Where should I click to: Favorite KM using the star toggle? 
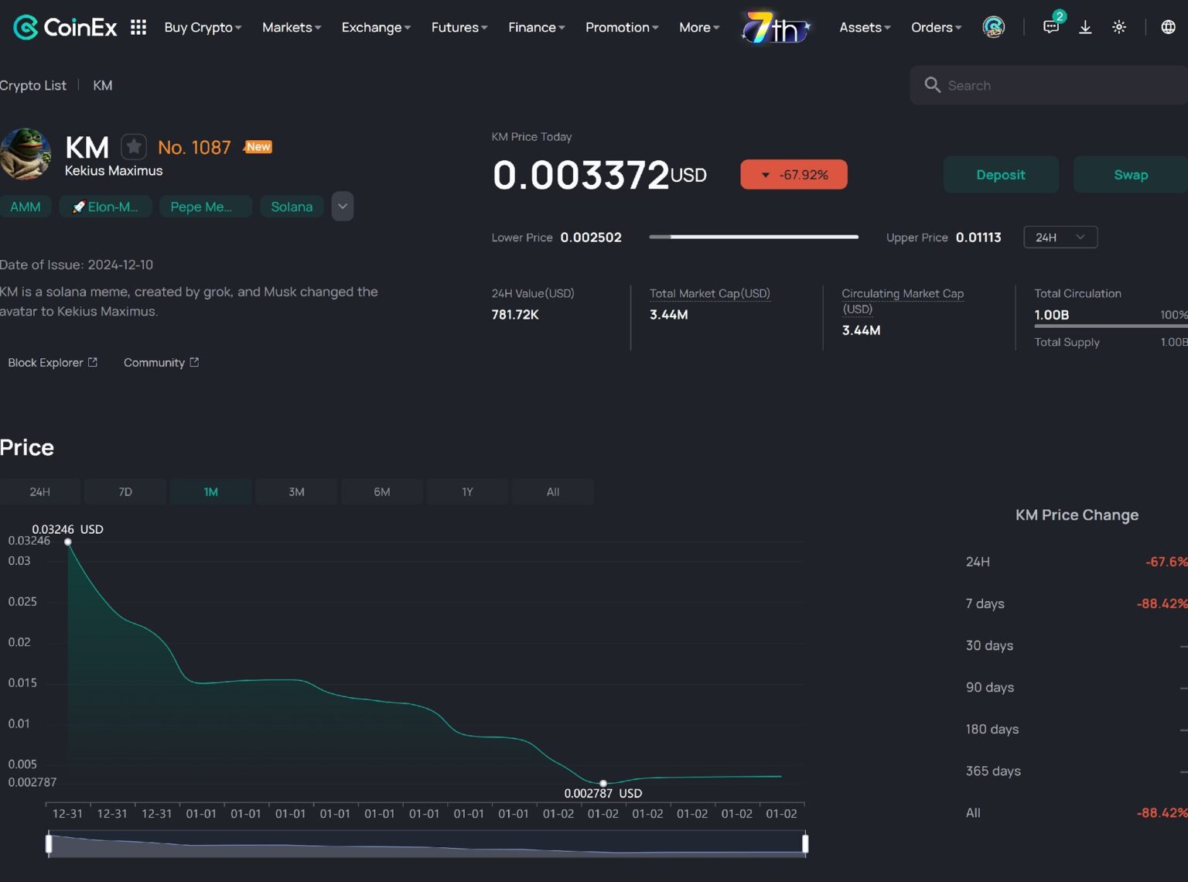click(x=134, y=146)
